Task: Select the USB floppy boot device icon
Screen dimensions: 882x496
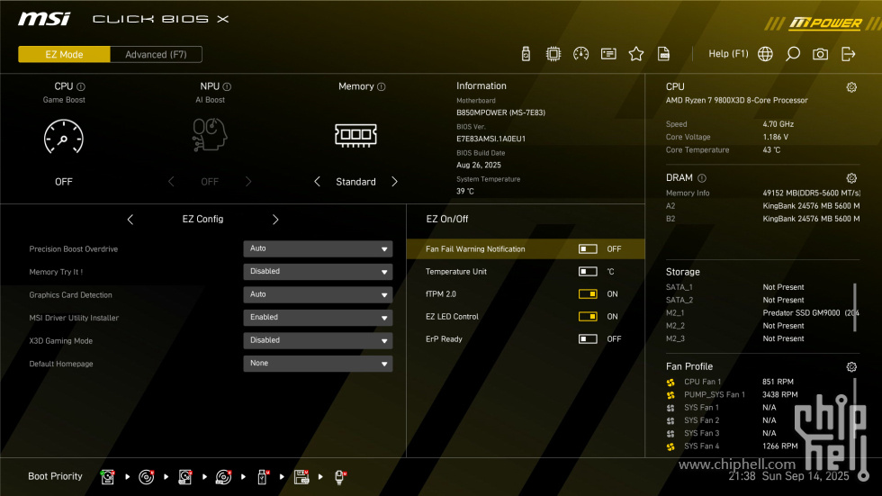Action: 301,477
